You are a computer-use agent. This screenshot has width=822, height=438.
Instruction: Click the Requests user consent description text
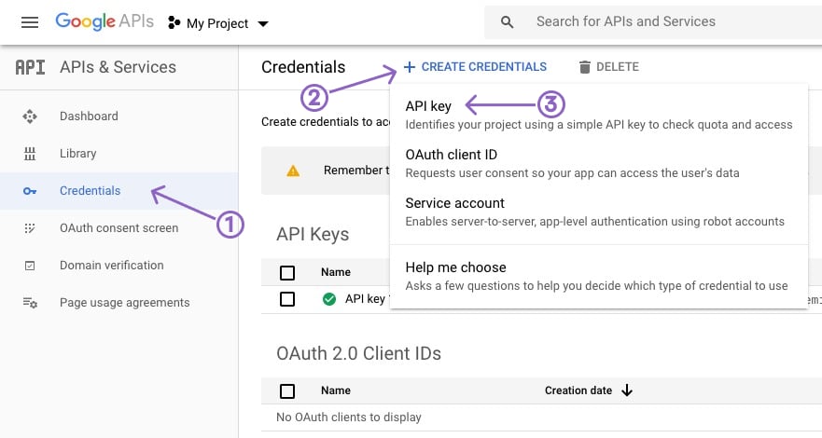pos(572,173)
